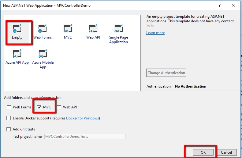This screenshot has width=242, height=158.
Task: Pick the MVC template icon
Action: [x=68, y=28]
